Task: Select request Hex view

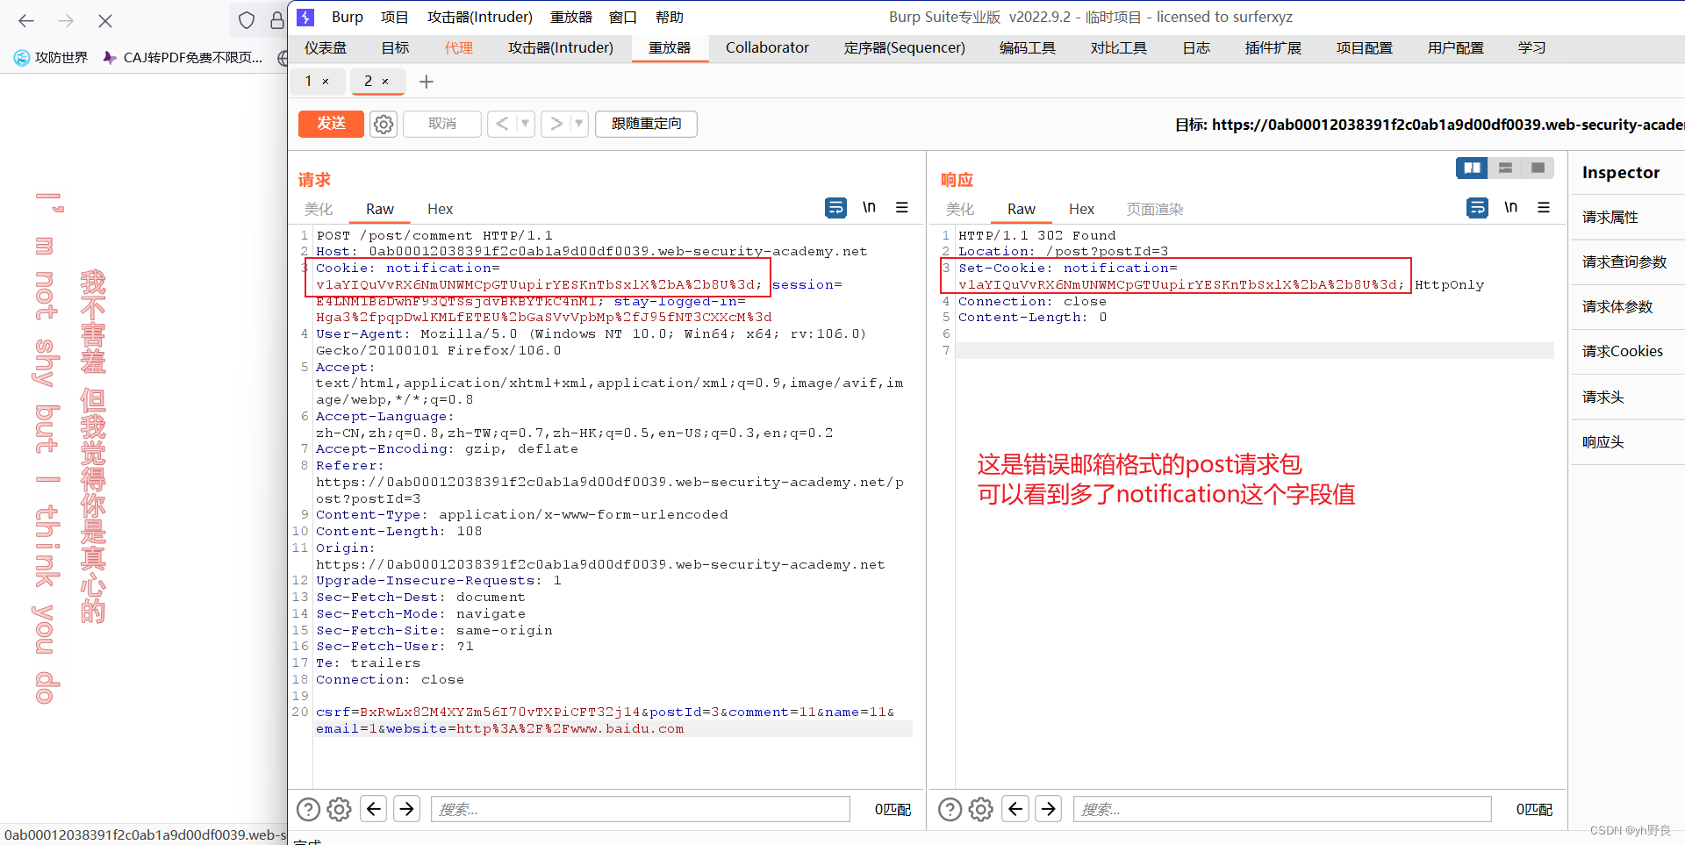Action: (x=440, y=209)
